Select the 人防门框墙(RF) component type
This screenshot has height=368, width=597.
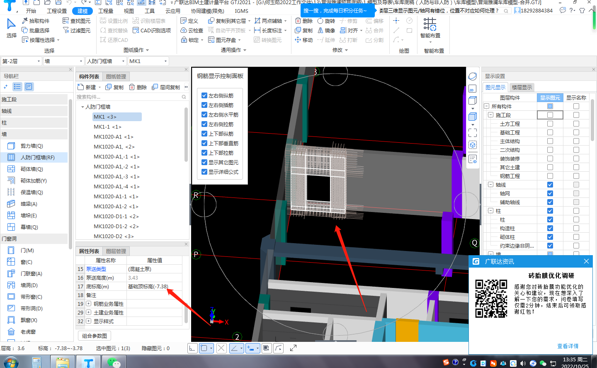pyautogui.click(x=37, y=158)
